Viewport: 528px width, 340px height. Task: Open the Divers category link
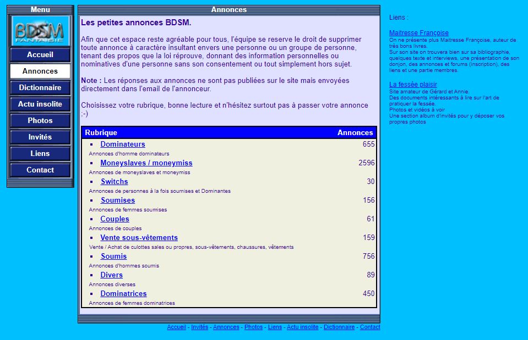tap(111, 275)
